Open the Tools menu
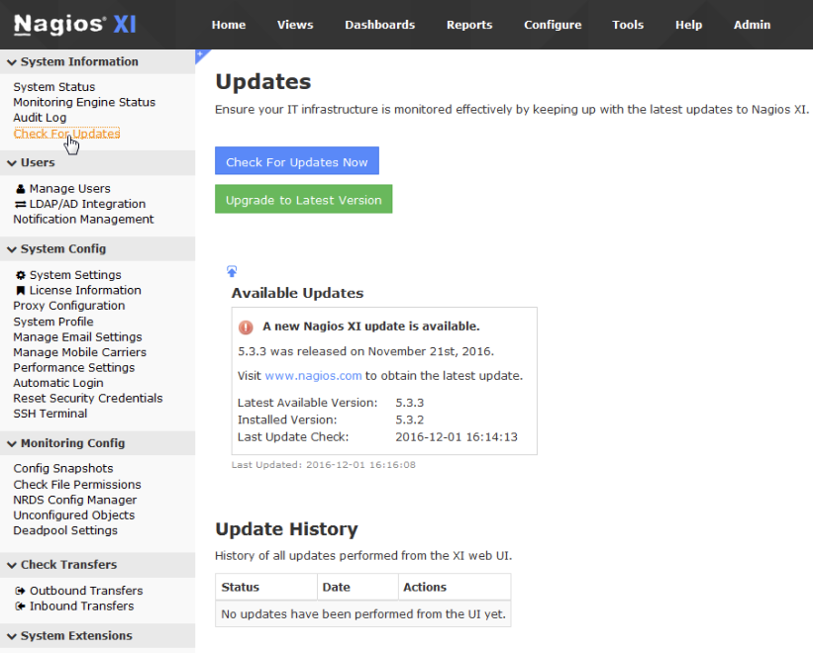Viewport: 813px width, 653px height. pos(628,25)
